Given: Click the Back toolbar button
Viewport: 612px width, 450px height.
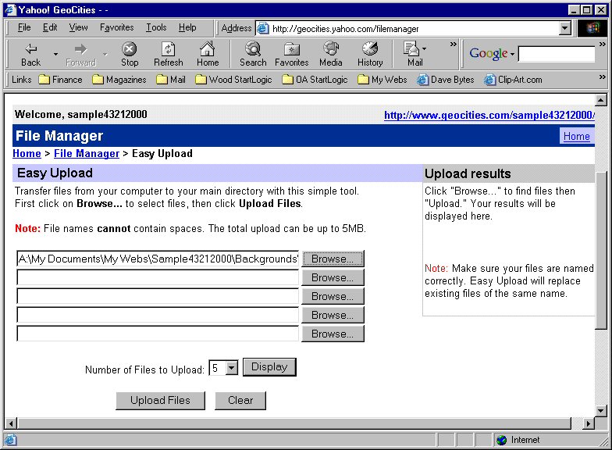Looking at the screenshot, I should 30,55.
